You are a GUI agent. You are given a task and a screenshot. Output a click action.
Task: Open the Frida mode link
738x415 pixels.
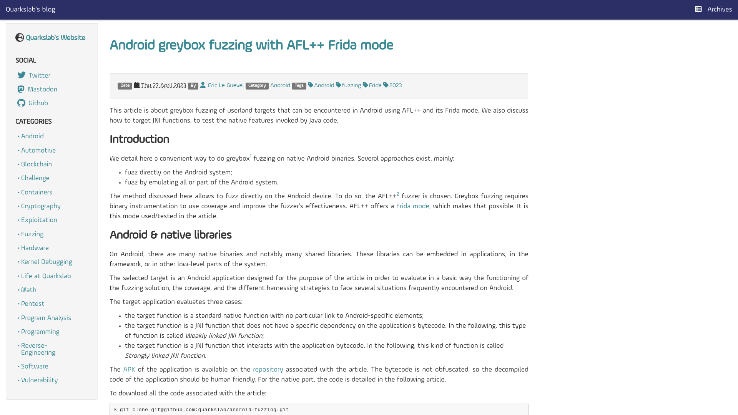tap(412, 206)
